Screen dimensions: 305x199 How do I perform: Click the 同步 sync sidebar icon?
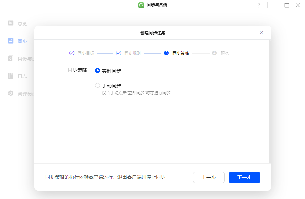click(x=11, y=41)
